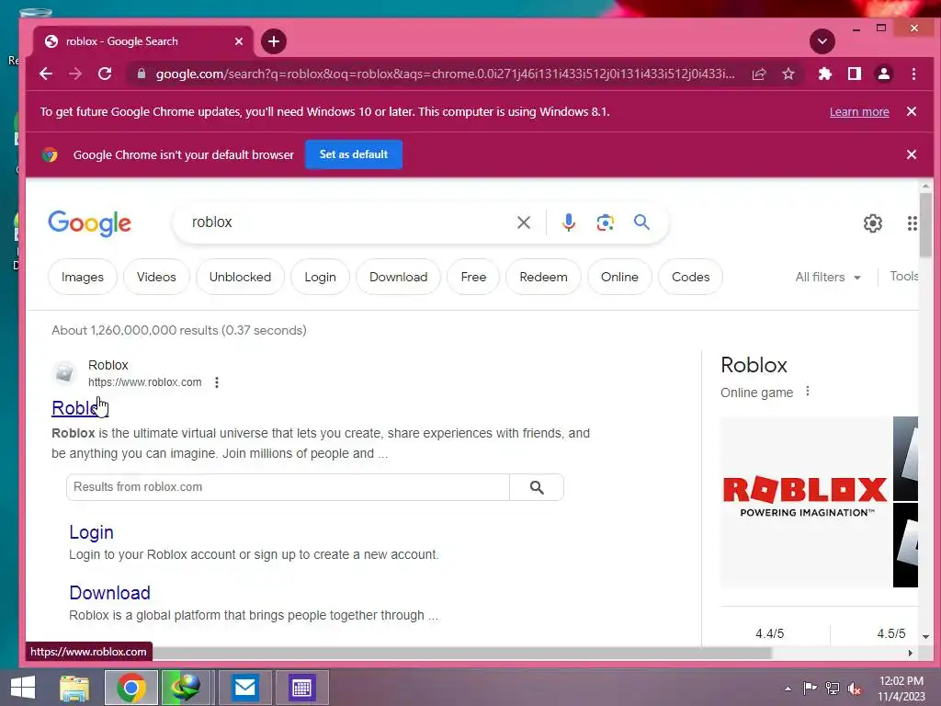The image size is (941, 706).
Task: Click the 4.4/5 rating
Action: point(769,633)
